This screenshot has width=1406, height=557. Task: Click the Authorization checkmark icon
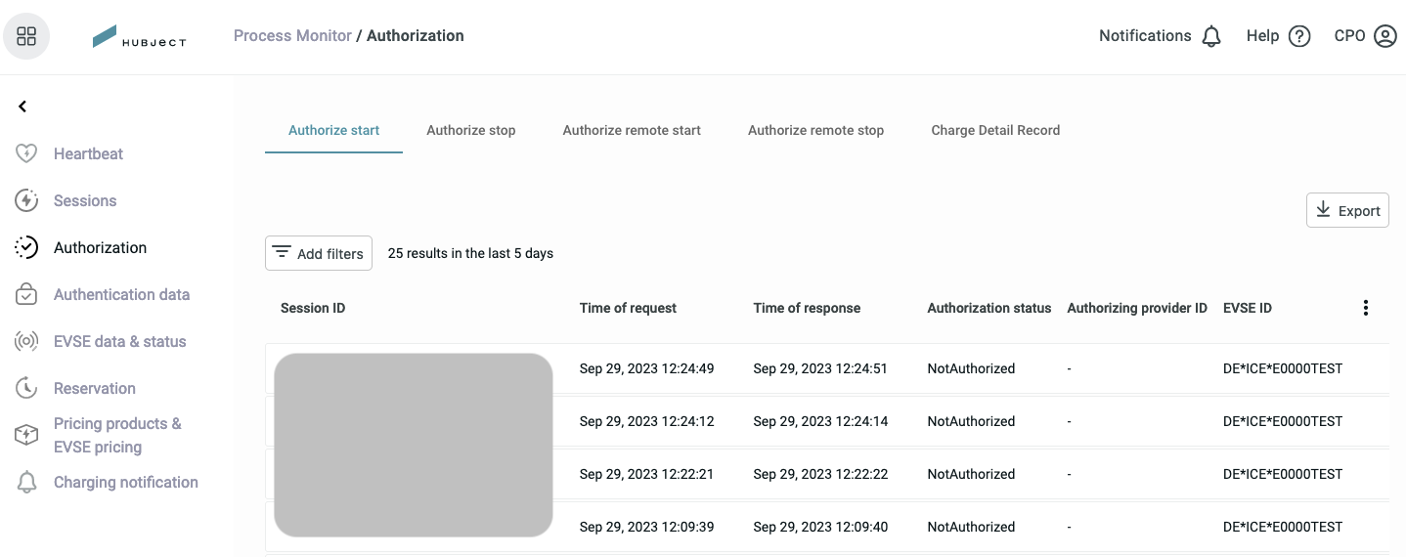click(x=26, y=247)
